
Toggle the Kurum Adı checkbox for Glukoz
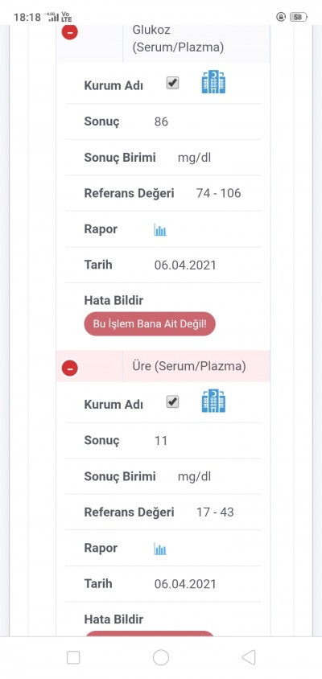172,83
